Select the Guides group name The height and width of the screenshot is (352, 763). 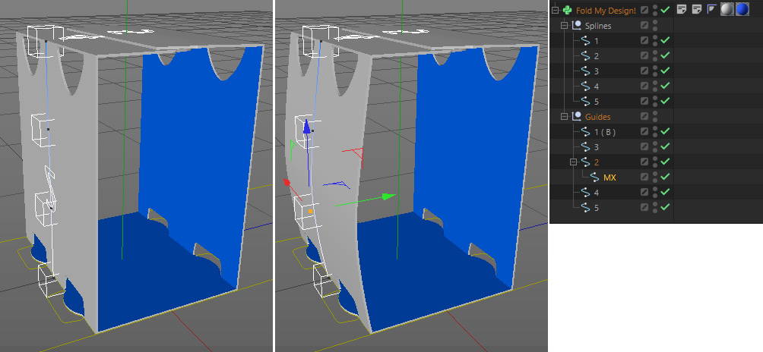click(x=597, y=117)
